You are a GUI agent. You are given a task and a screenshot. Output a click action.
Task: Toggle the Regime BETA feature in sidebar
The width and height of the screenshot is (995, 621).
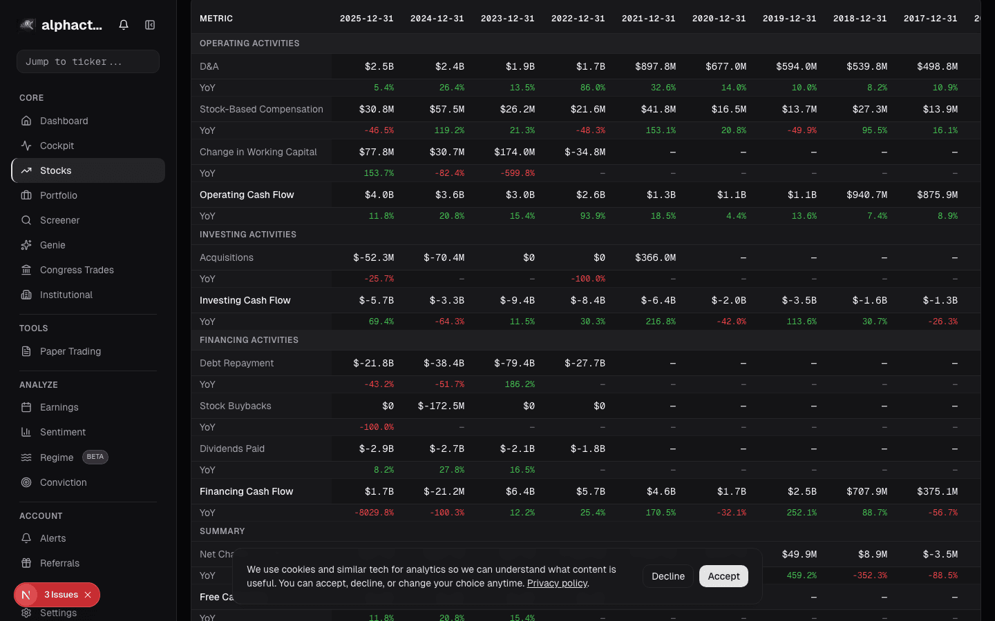tap(58, 457)
